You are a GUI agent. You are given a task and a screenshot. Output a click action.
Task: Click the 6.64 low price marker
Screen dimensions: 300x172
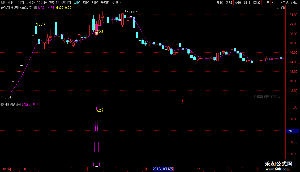[x=8, y=97]
